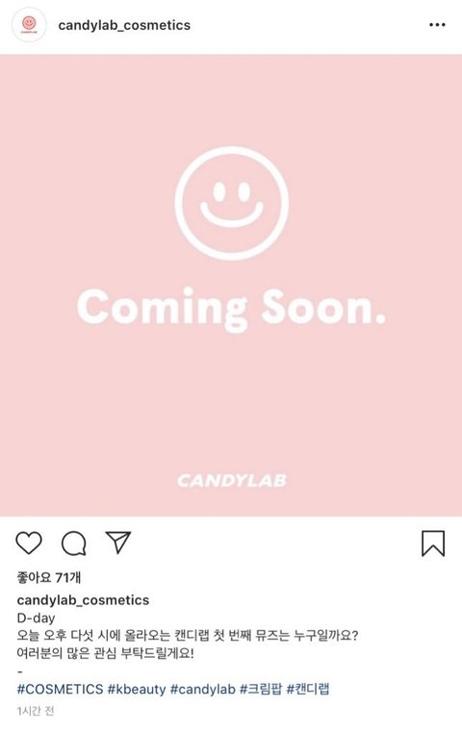462x732 pixels.
Task: Open the #COSMETICS hashtag
Action: pos(60,689)
